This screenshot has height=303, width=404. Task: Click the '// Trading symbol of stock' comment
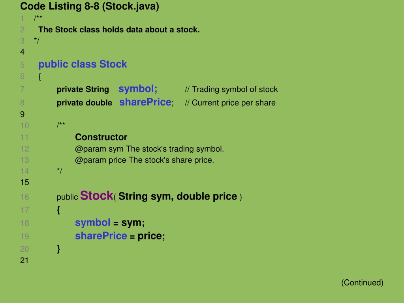pos(231,89)
